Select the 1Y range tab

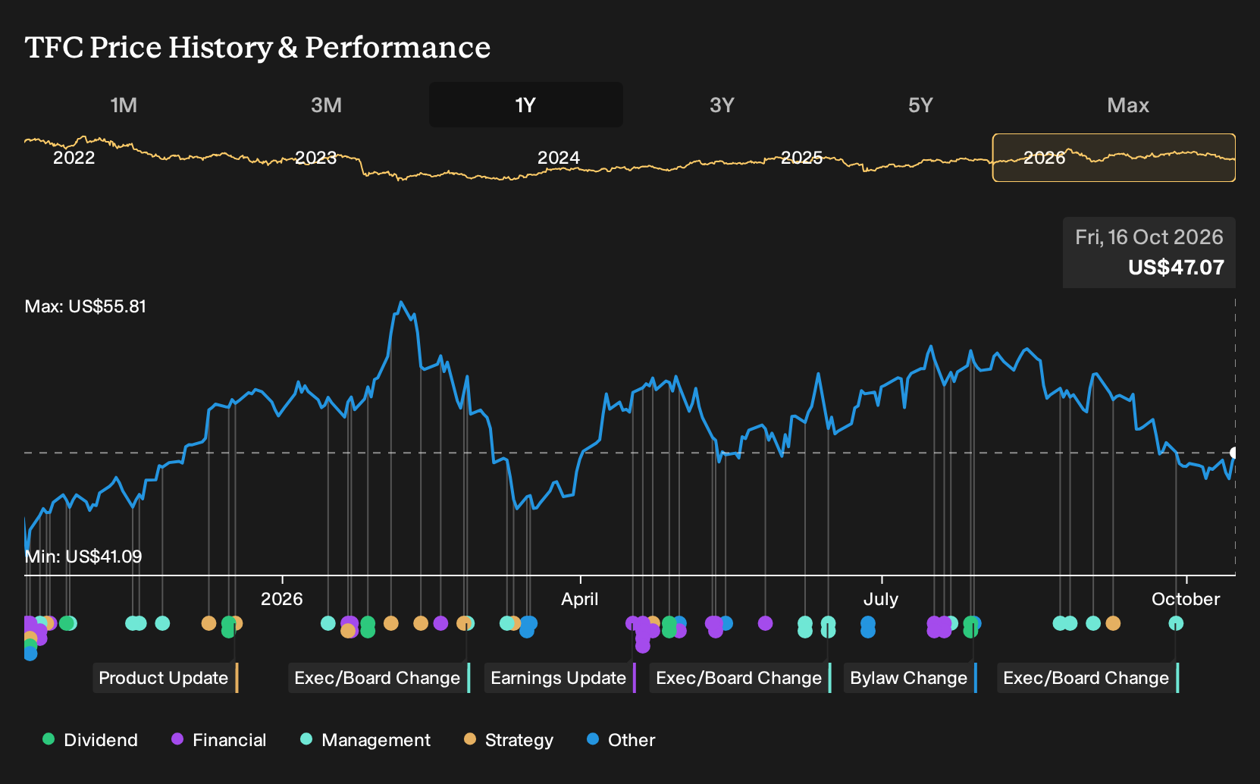pos(525,105)
